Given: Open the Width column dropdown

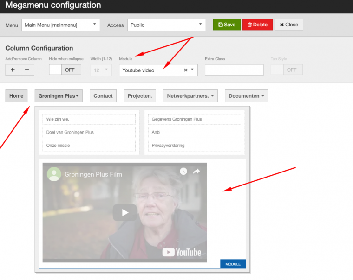Looking at the screenshot, I should [x=101, y=70].
